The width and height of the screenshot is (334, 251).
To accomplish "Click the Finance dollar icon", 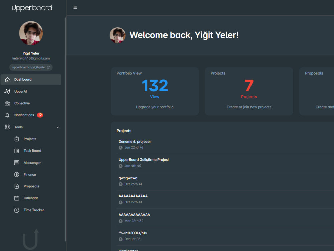I will (x=17, y=175).
